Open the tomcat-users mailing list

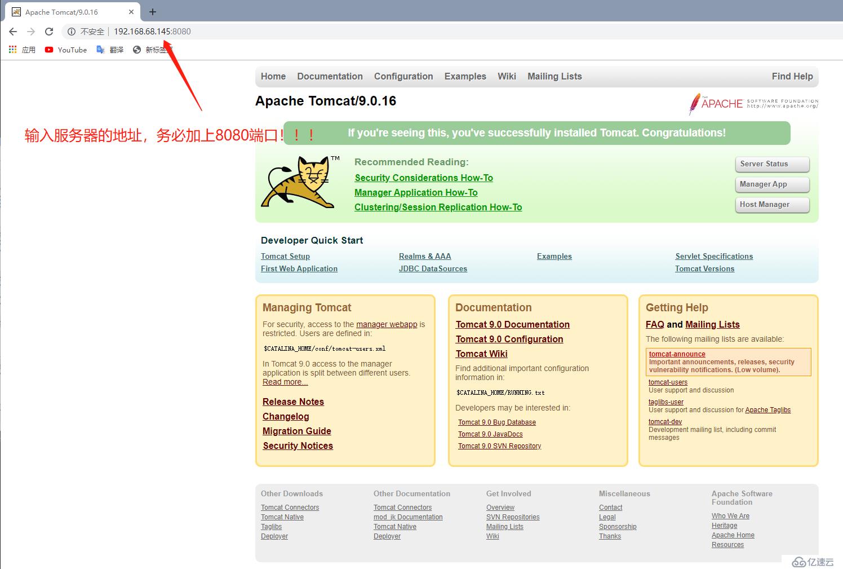pyautogui.click(x=668, y=382)
